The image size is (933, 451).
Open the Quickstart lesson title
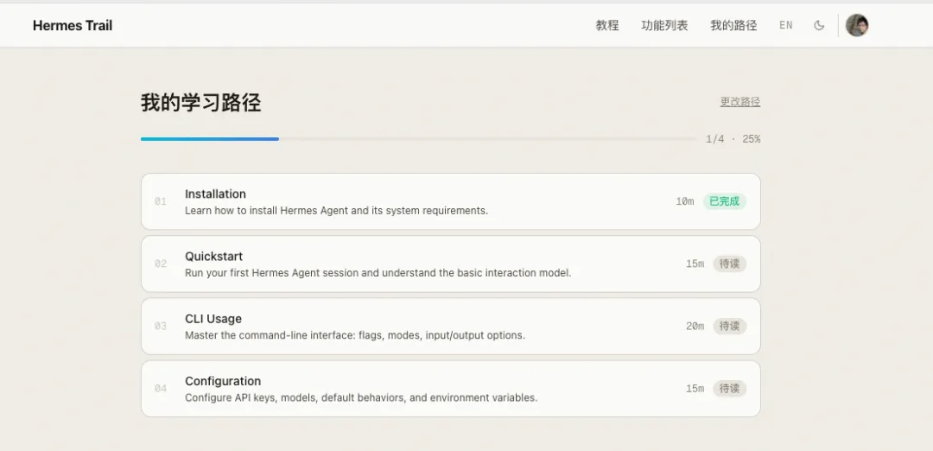[213, 257]
